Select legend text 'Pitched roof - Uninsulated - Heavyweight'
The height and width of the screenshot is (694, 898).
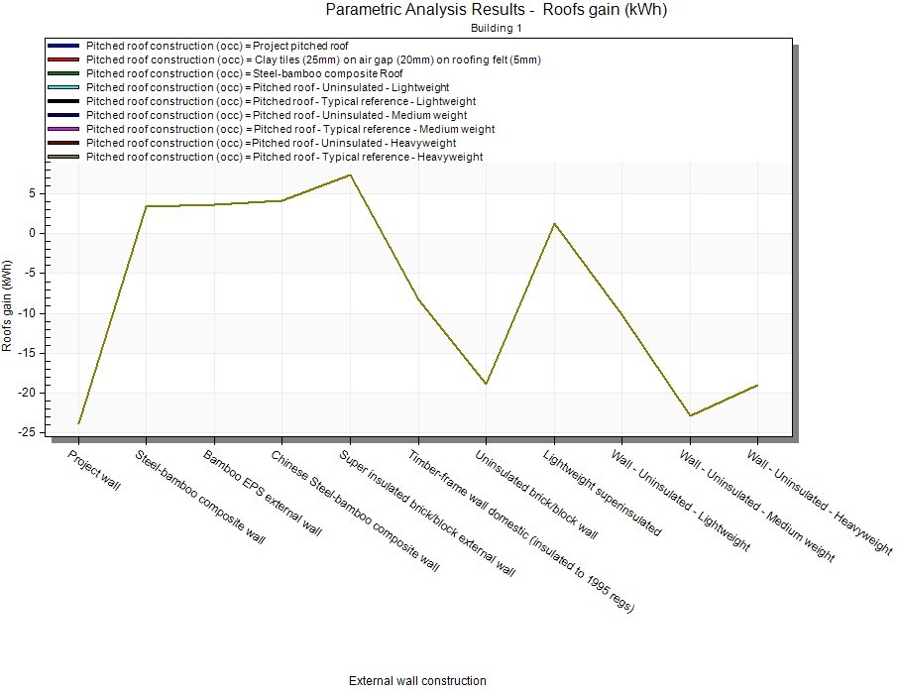(355, 143)
